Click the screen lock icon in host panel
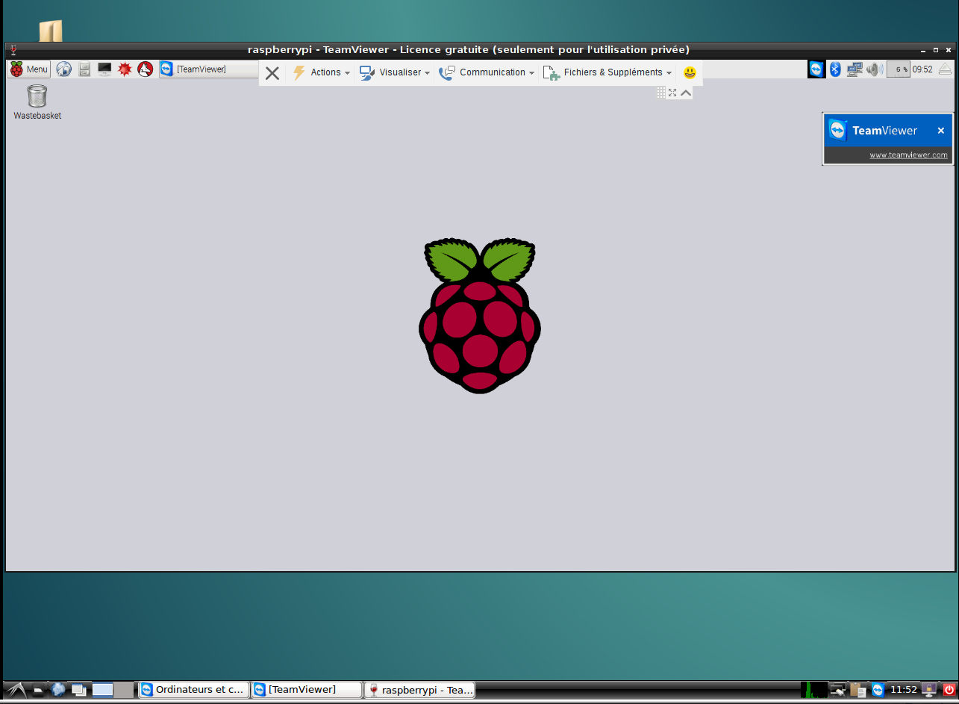This screenshot has width=959, height=704. pos(929,690)
